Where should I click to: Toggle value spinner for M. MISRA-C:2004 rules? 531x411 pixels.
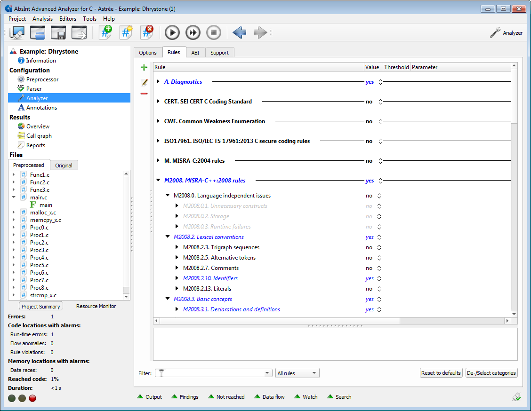(381, 161)
